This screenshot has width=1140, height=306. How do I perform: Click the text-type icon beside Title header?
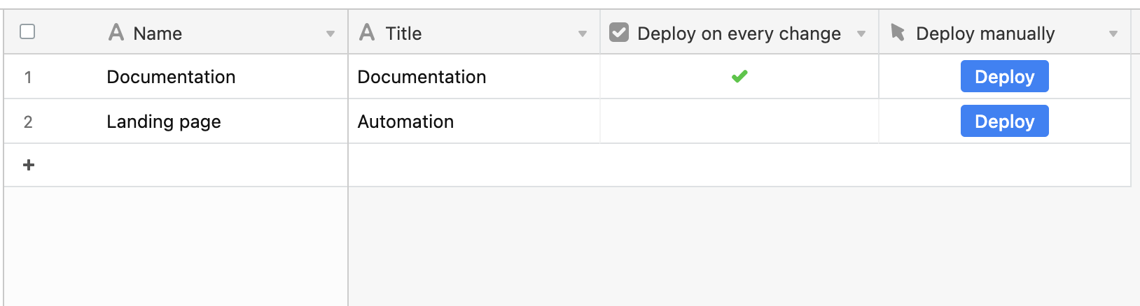[367, 32]
